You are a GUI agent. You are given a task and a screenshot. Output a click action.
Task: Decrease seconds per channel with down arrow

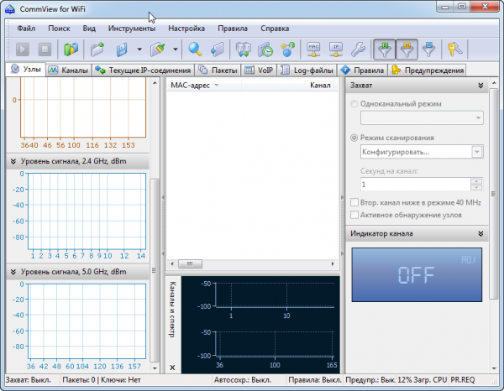click(476, 187)
